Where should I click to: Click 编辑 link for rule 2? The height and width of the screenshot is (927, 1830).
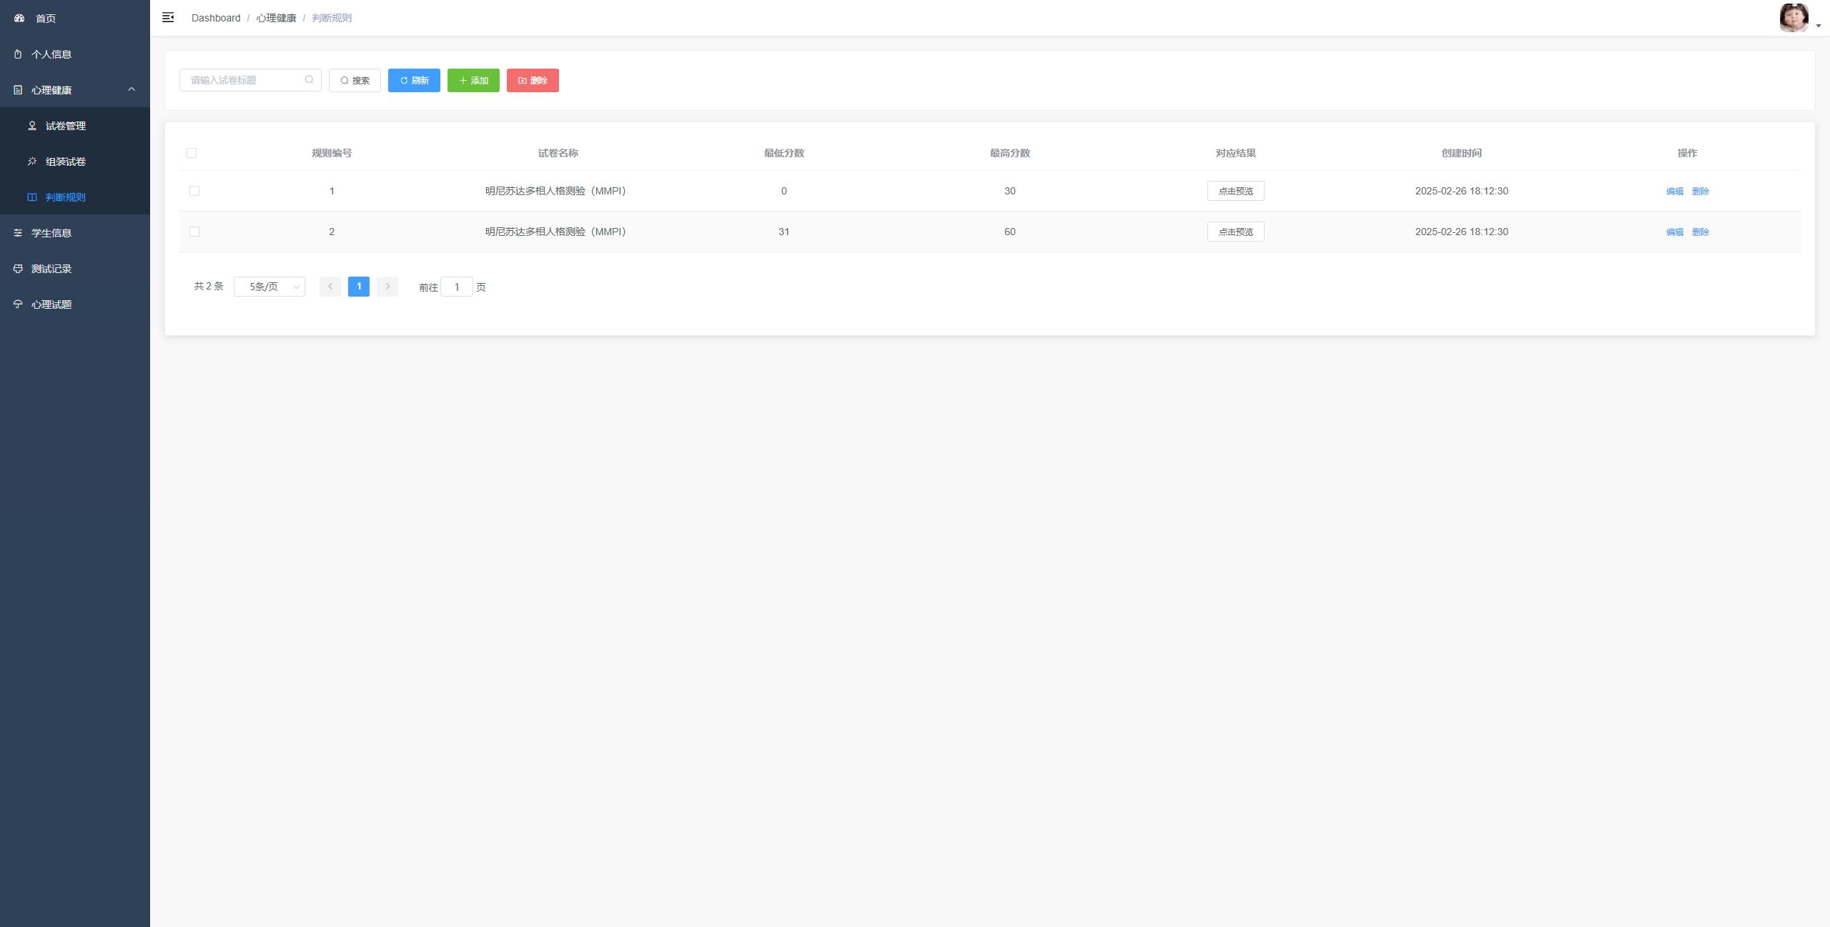[1674, 232]
